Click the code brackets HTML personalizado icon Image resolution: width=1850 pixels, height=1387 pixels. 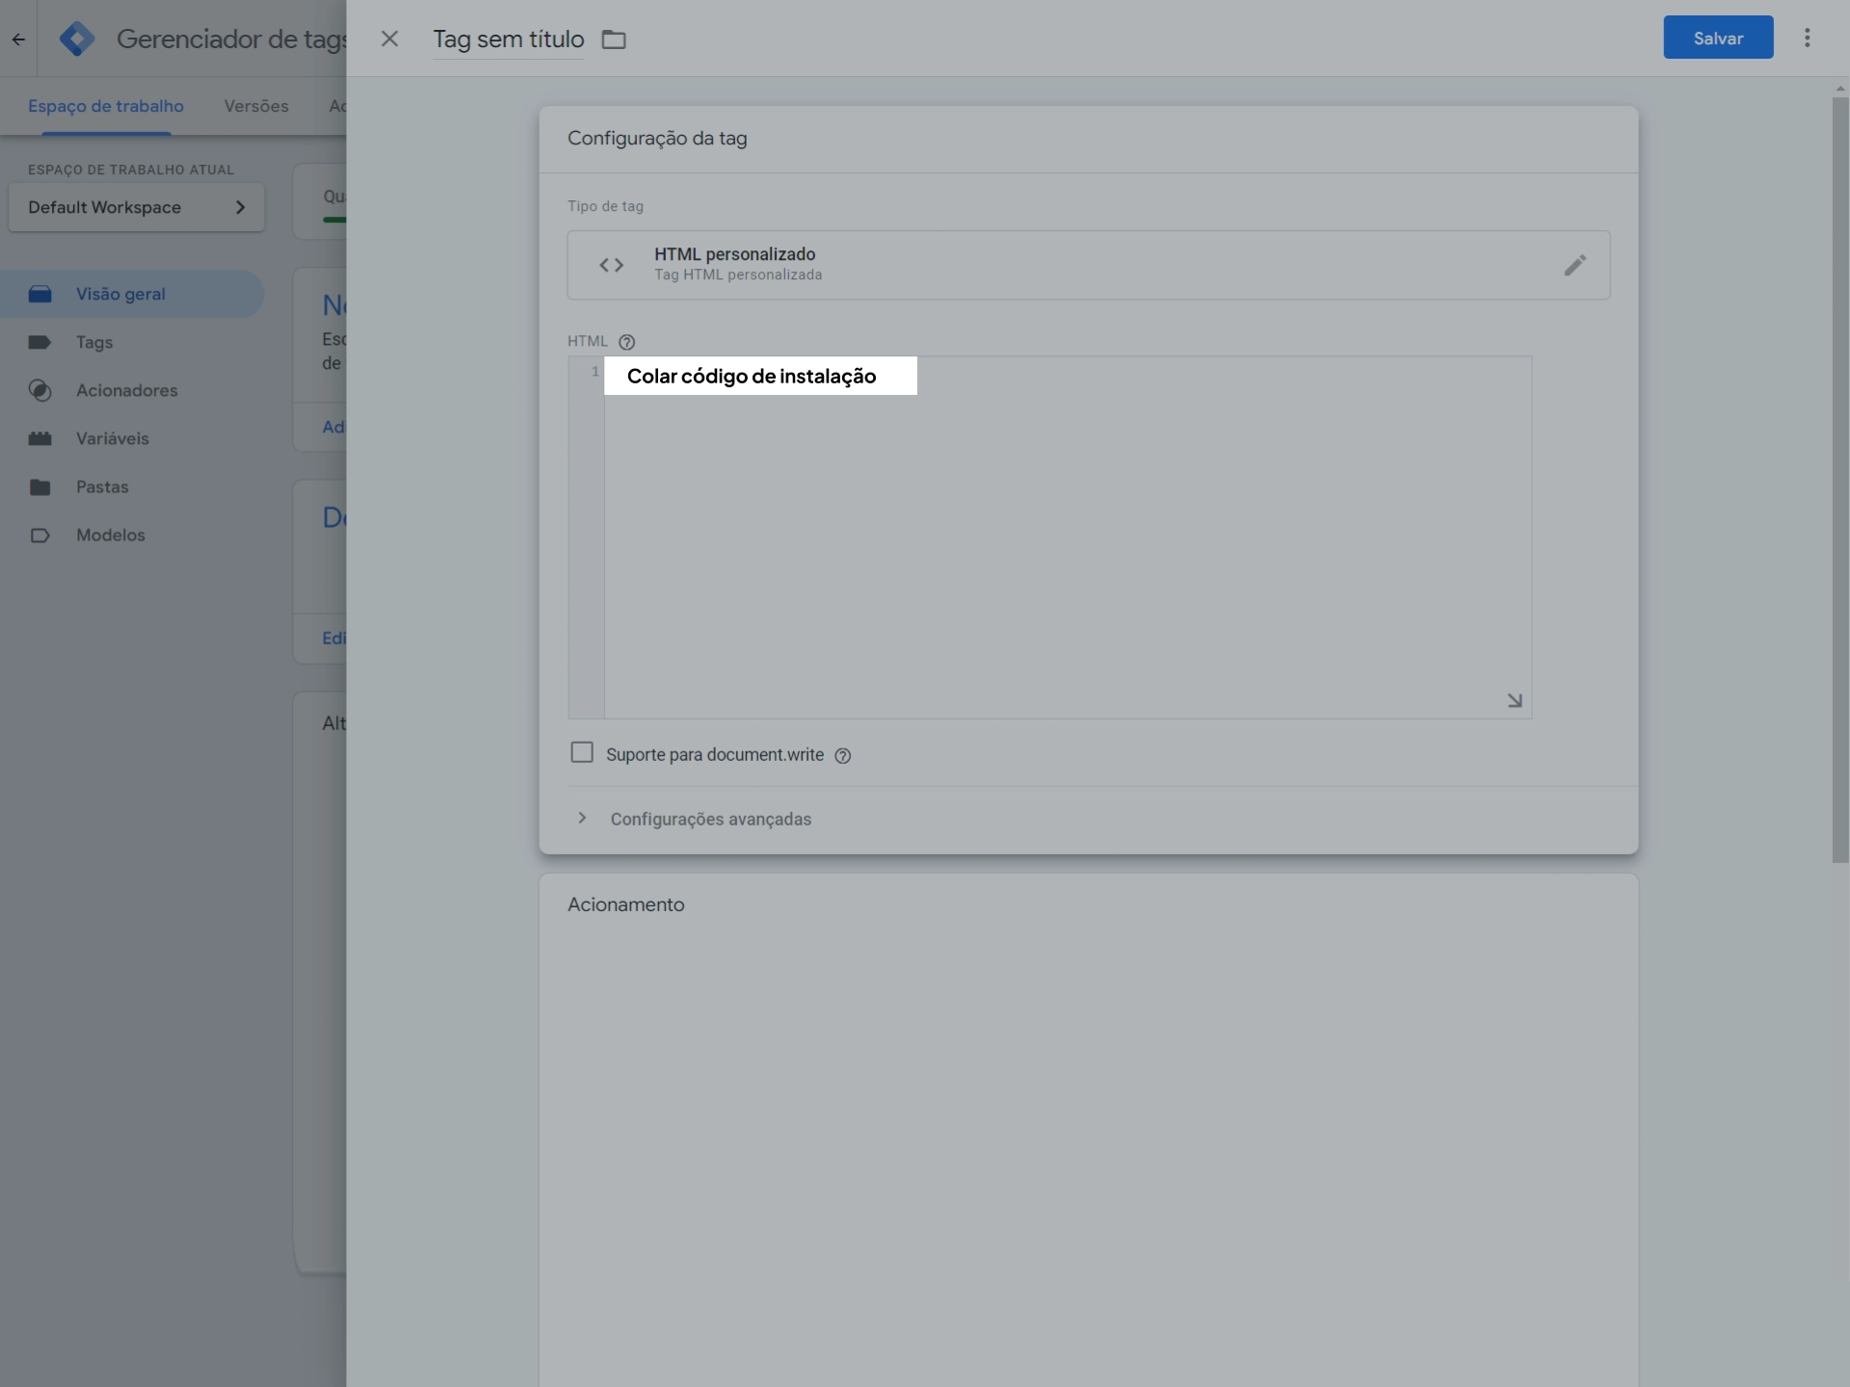click(611, 265)
